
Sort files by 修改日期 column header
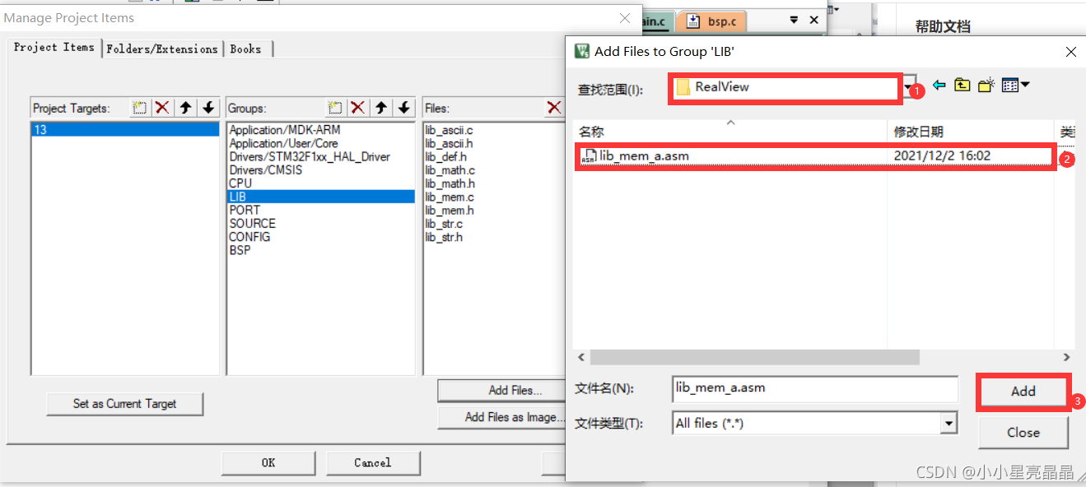click(x=972, y=132)
